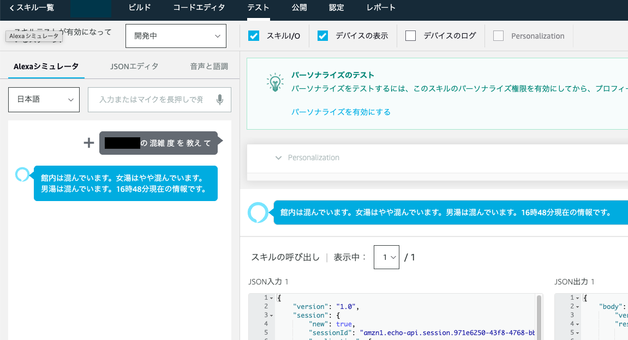Screen dimensions: 628x340
Task: Collapse line 1 of JSON出力
Action: 578,298
